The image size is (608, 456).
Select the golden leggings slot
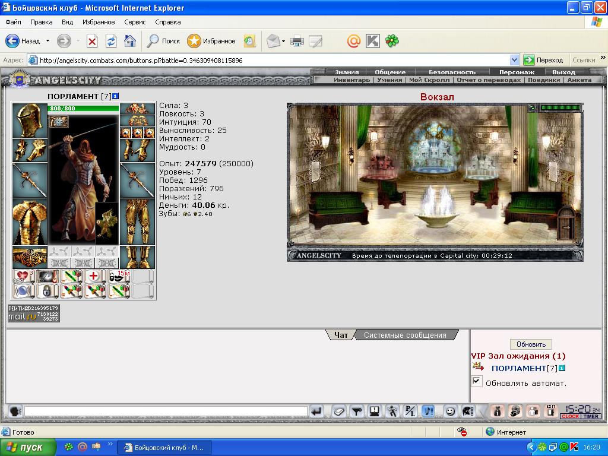pos(137,222)
